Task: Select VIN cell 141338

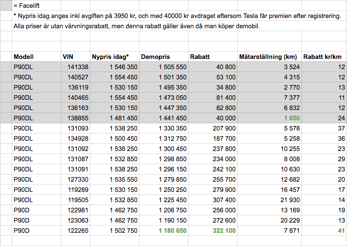Action: pos(78,67)
